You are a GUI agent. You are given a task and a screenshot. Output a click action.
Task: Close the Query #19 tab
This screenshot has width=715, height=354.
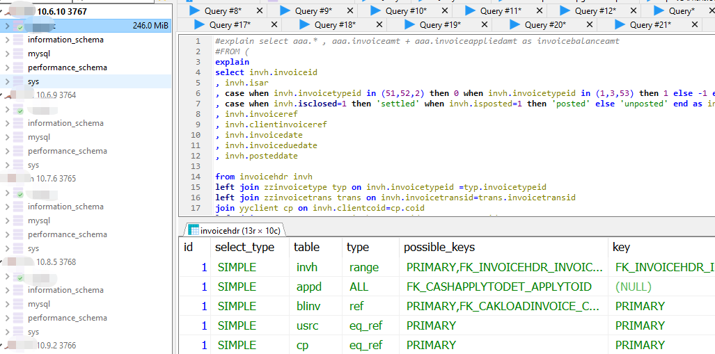pos(485,24)
